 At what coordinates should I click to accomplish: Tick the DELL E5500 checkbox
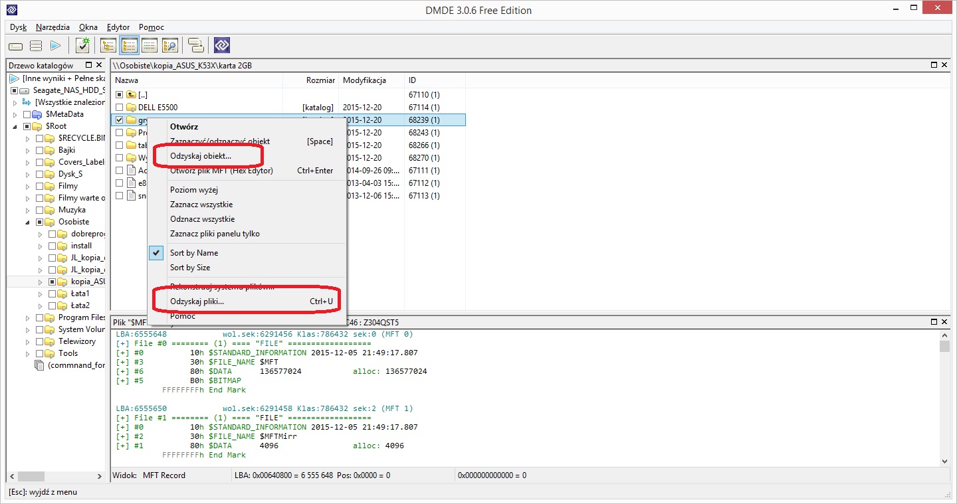[x=120, y=108]
